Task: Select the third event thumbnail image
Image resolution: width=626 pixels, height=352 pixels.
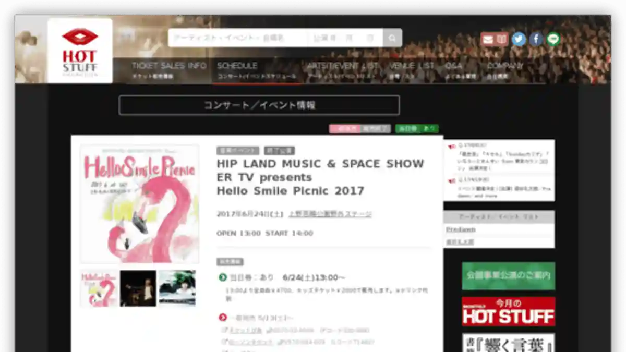Action: (177, 288)
